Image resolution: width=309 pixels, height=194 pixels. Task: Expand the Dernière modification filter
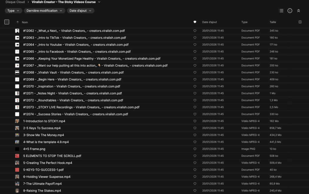[x=45, y=11]
